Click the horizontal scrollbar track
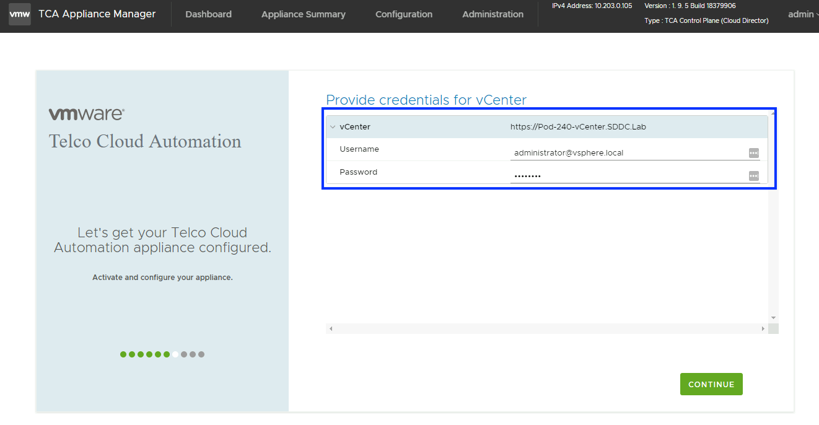Image resolution: width=819 pixels, height=425 pixels. click(545, 328)
